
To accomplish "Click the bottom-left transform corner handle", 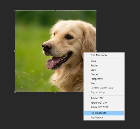I will click(15, 92).
